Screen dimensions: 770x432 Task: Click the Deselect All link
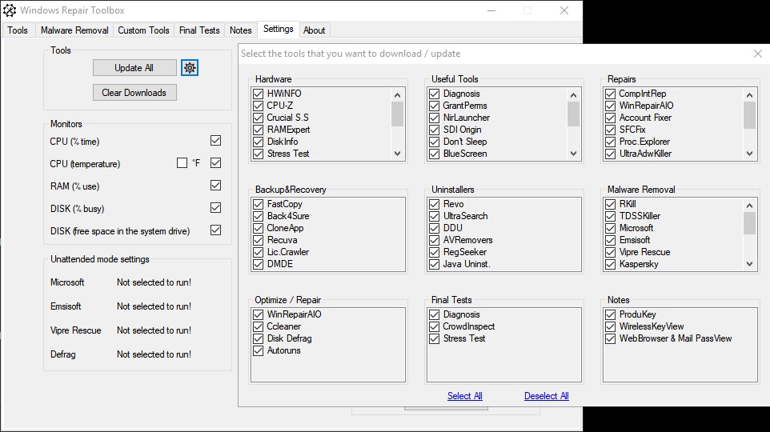pyautogui.click(x=547, y=396)
